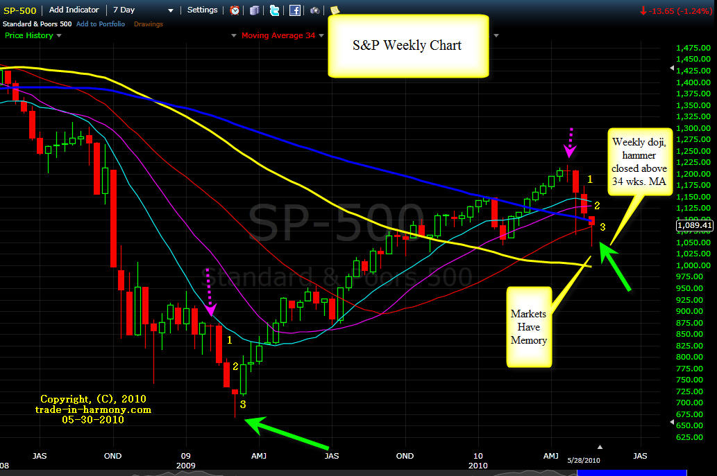Click the 800.00 price axis label
The image size is (717, 476).
click(x=689, y=357)
